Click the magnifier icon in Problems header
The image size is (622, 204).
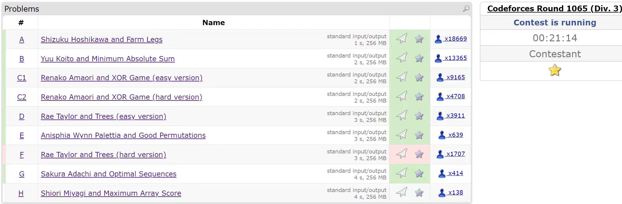tap(466, 9)
